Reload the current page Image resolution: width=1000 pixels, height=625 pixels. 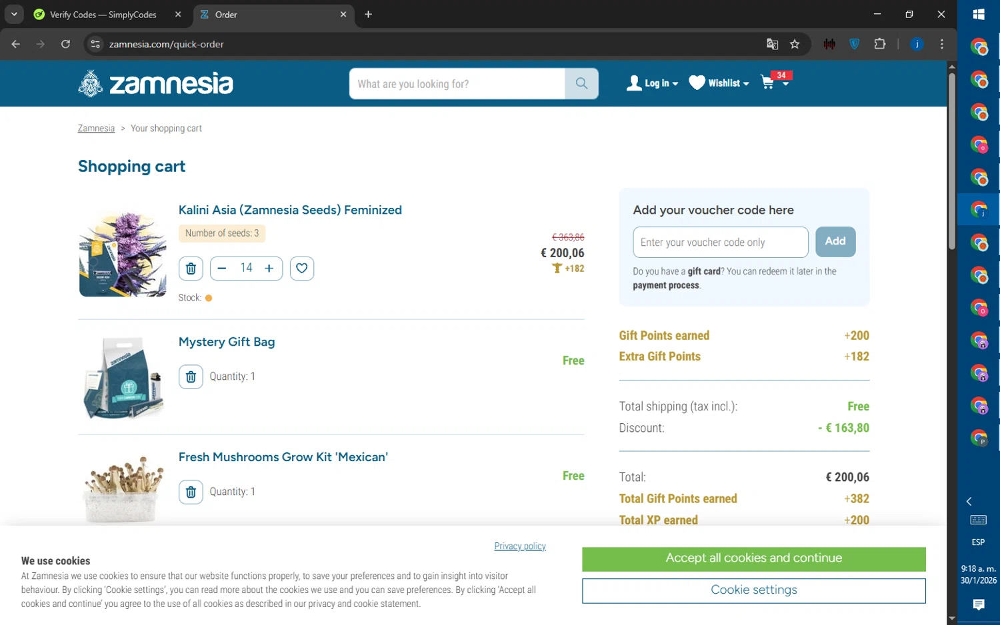[x=65, y=44]
